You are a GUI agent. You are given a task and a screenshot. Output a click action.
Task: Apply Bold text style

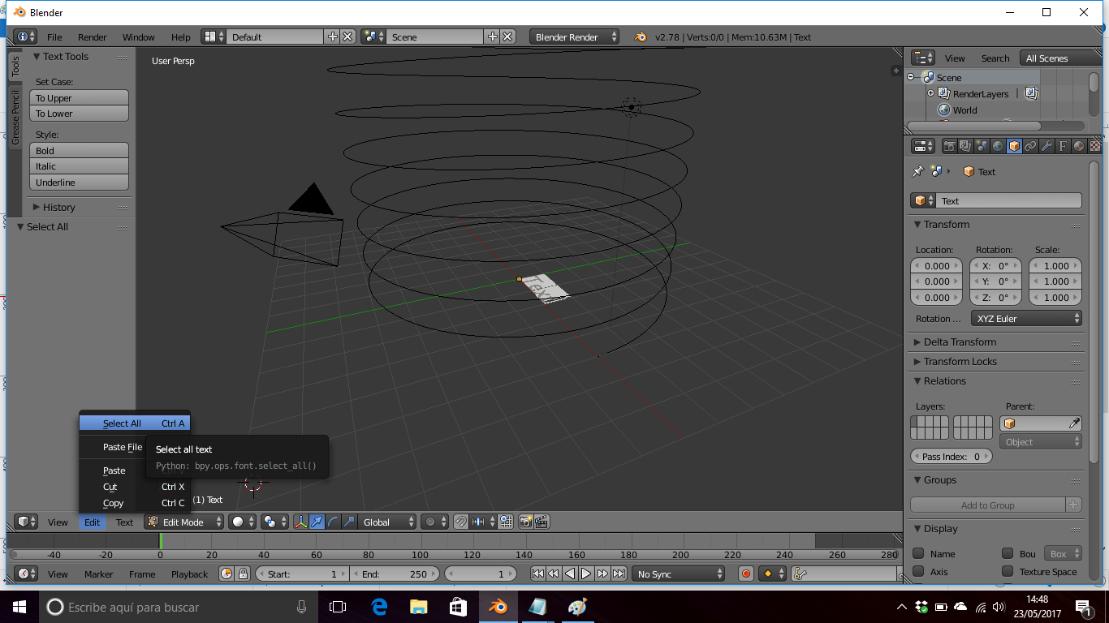80,150
